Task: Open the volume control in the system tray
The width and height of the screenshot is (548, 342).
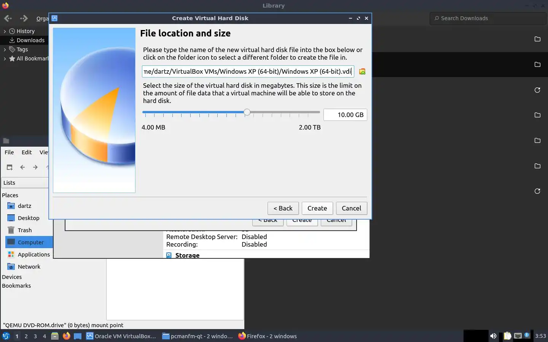Action: [x=493, y=336]
